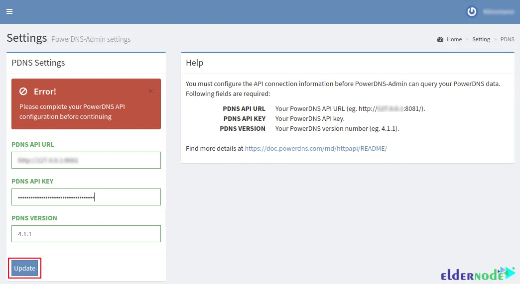
Task: Click the ban icon in Error alert
Action: pyautogui.click(x=23, y=92)
